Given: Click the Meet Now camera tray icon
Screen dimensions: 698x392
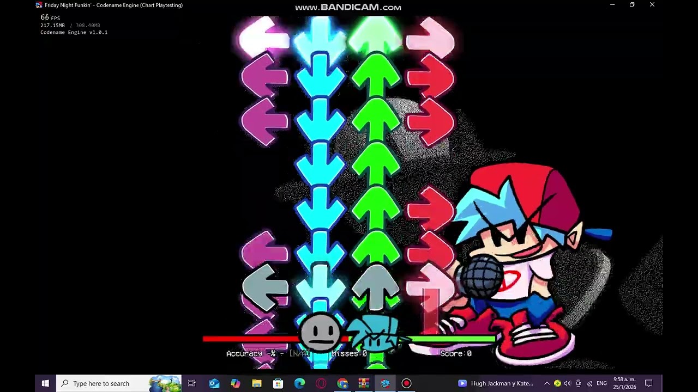Looking at the screenshot, I should point(579,383).
